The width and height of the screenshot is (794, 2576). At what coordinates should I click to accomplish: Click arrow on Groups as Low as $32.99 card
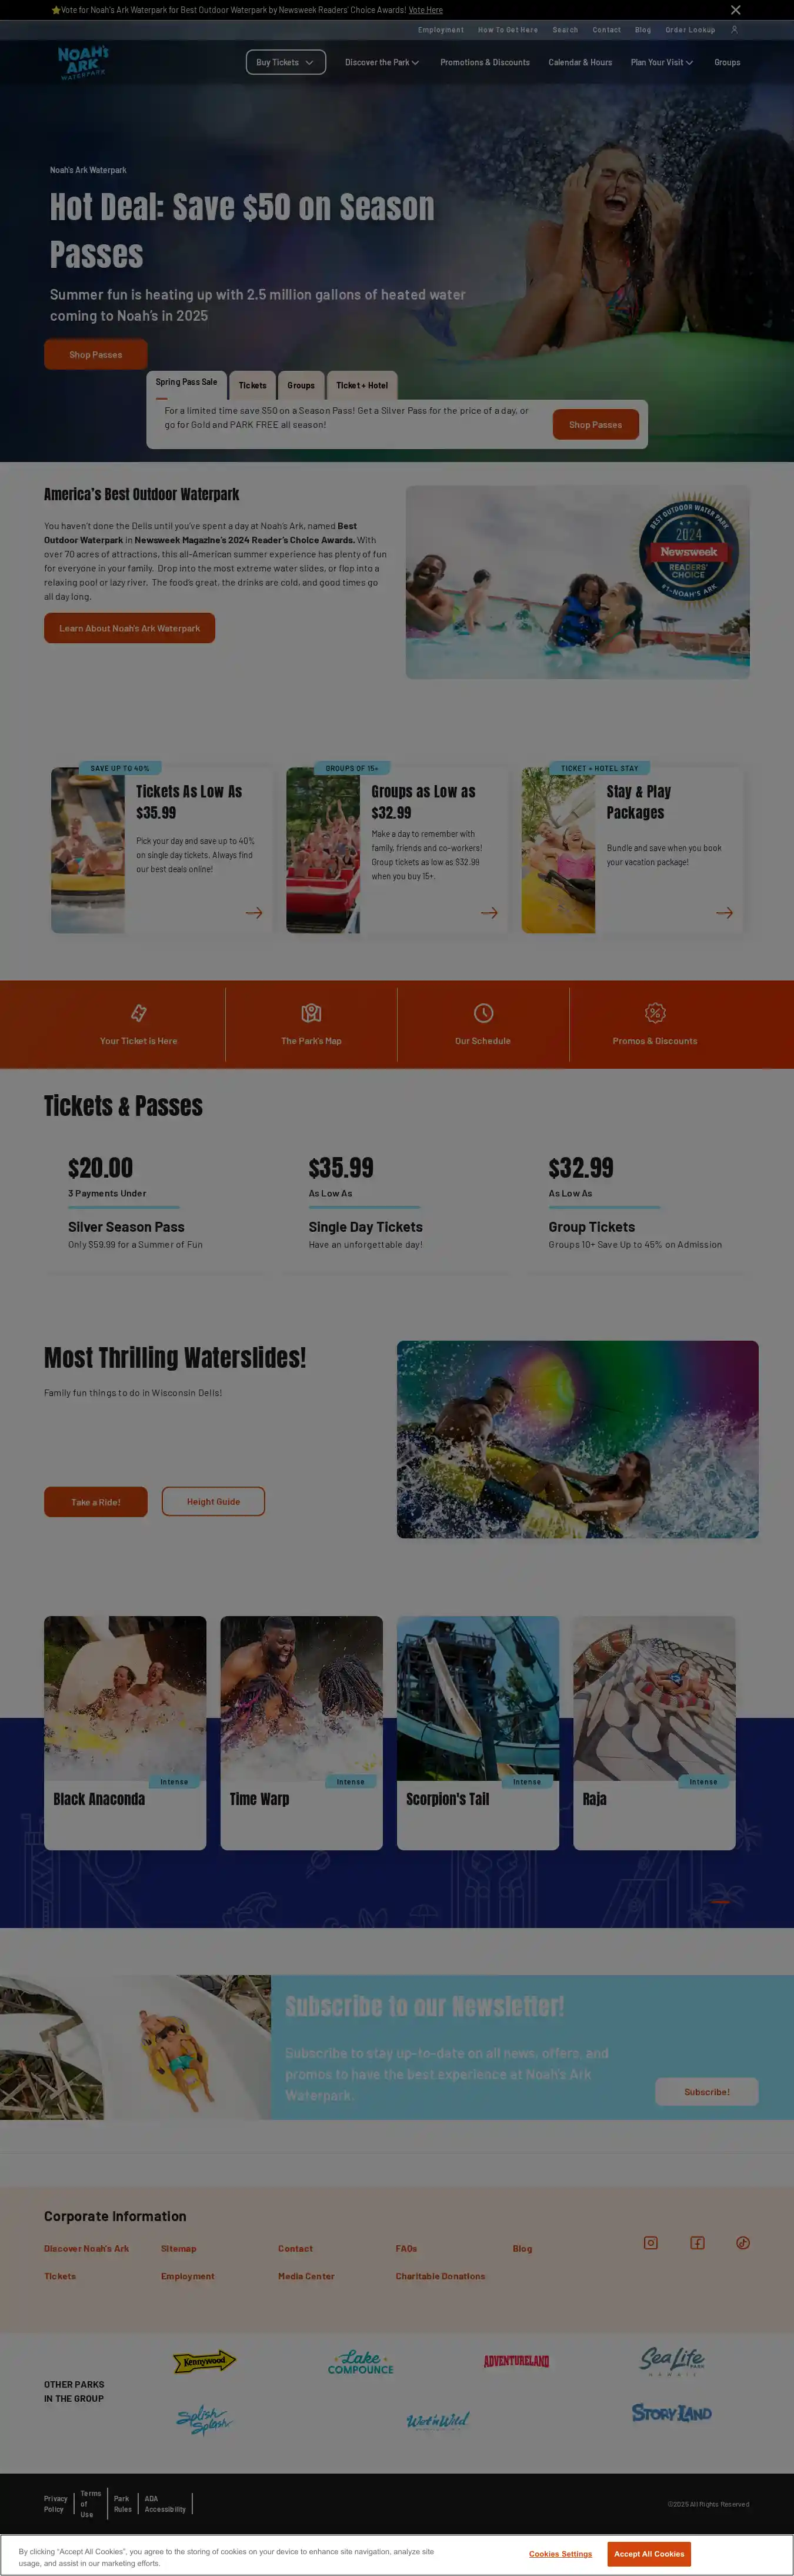click(489, 913)
